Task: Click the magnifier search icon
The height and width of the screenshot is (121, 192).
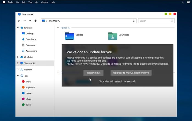Action: 172,21
